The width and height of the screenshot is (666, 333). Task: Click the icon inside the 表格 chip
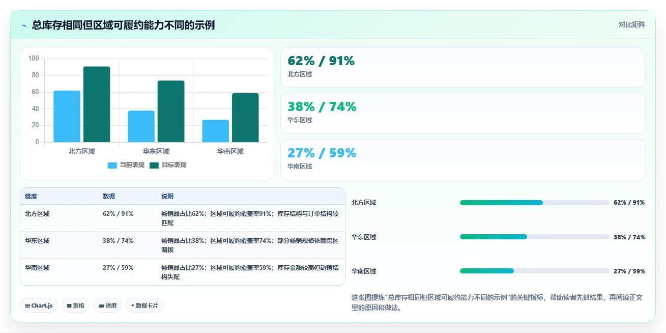[69, 306]
